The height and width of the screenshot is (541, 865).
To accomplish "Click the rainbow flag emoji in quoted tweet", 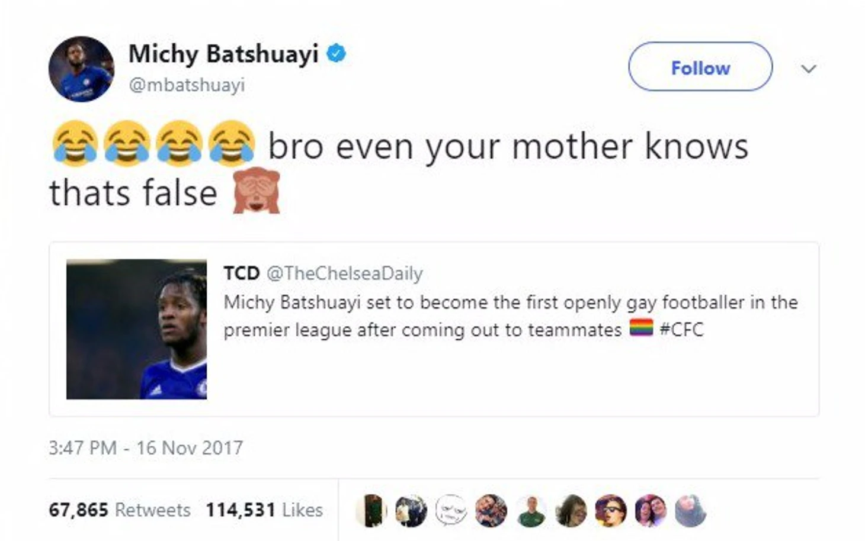I will (641, 327).
